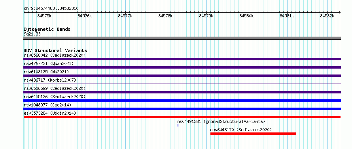
Task: Click the 84576k ruler position
Action: coord(85,16)
